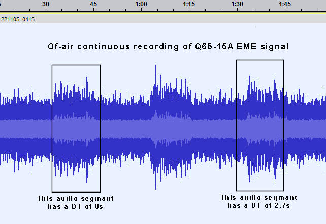Click the 1:30 mark on the timeline ruler

(x=237, y=4)
